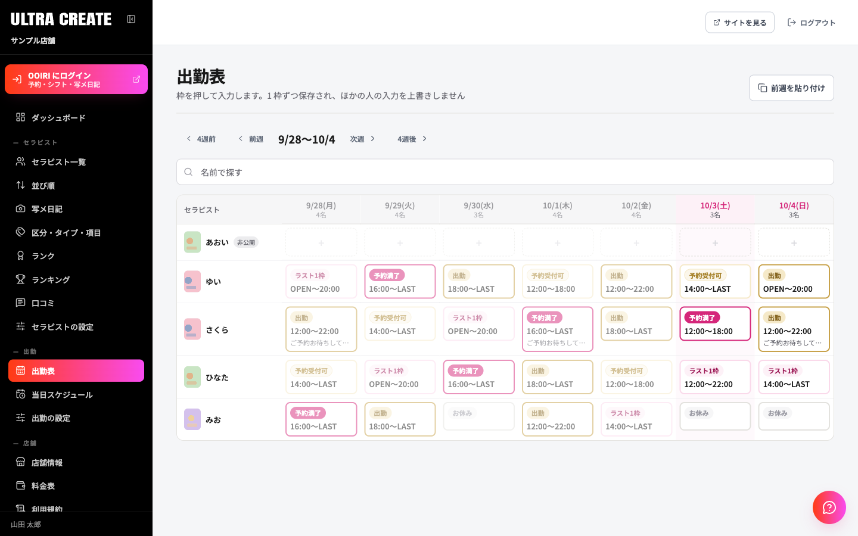Open ランキング menu item
The height and width of the screenshot is (536, 858).
(76, 280)
